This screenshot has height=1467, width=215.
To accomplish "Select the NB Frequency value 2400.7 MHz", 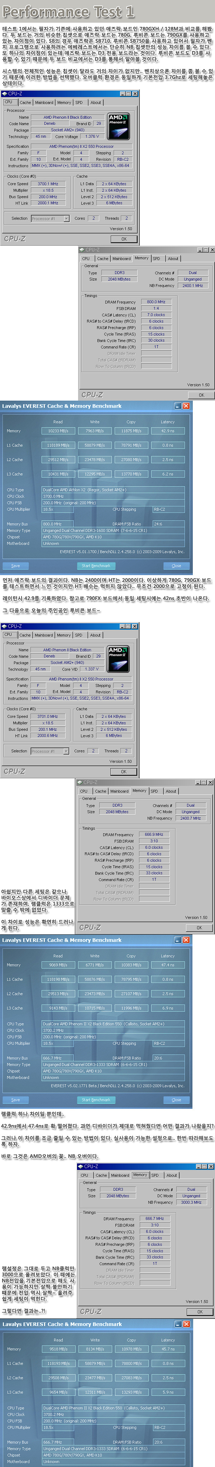I will 191,818.
